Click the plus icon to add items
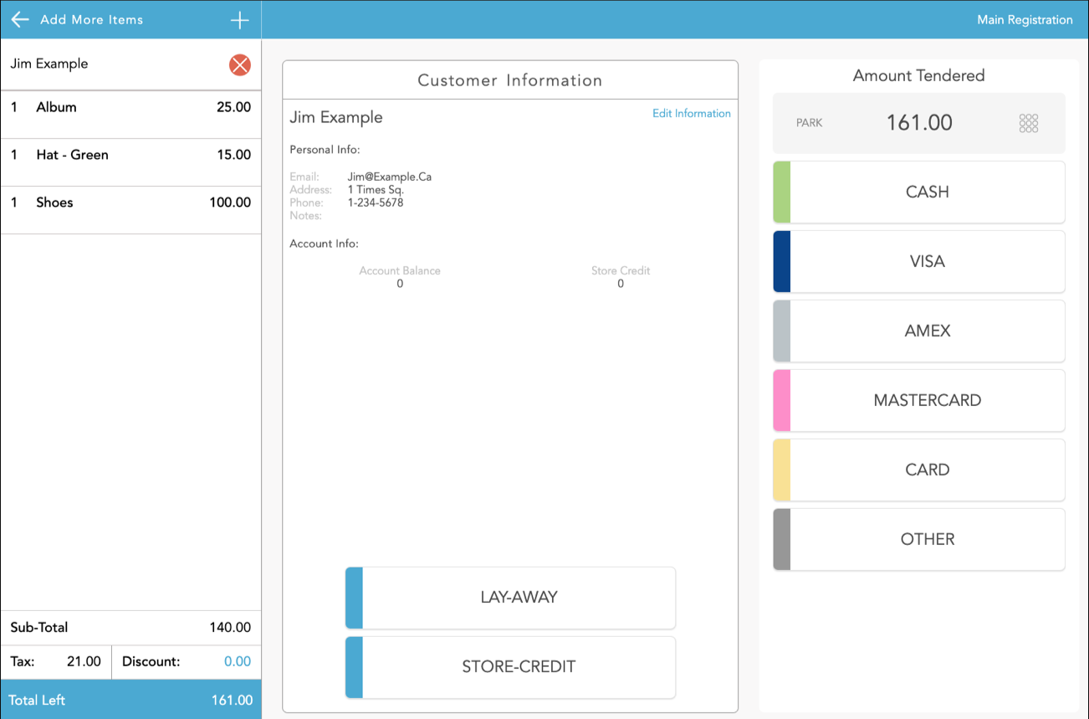The image size is (1089, 719). (x=240, y=19)
